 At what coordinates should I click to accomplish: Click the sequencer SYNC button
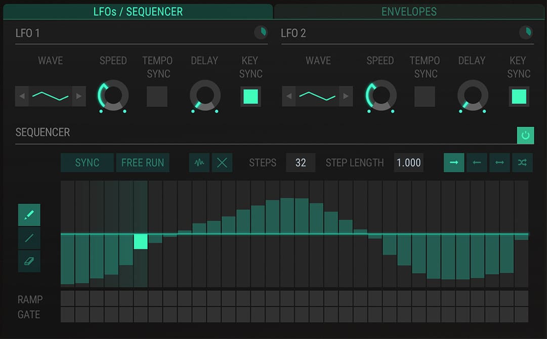[87, 162]
